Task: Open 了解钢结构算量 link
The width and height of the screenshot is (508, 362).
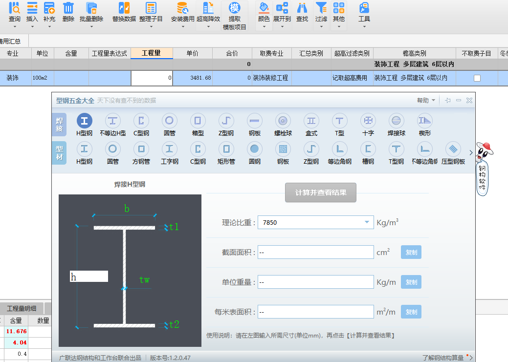Action: pos(443,358)
